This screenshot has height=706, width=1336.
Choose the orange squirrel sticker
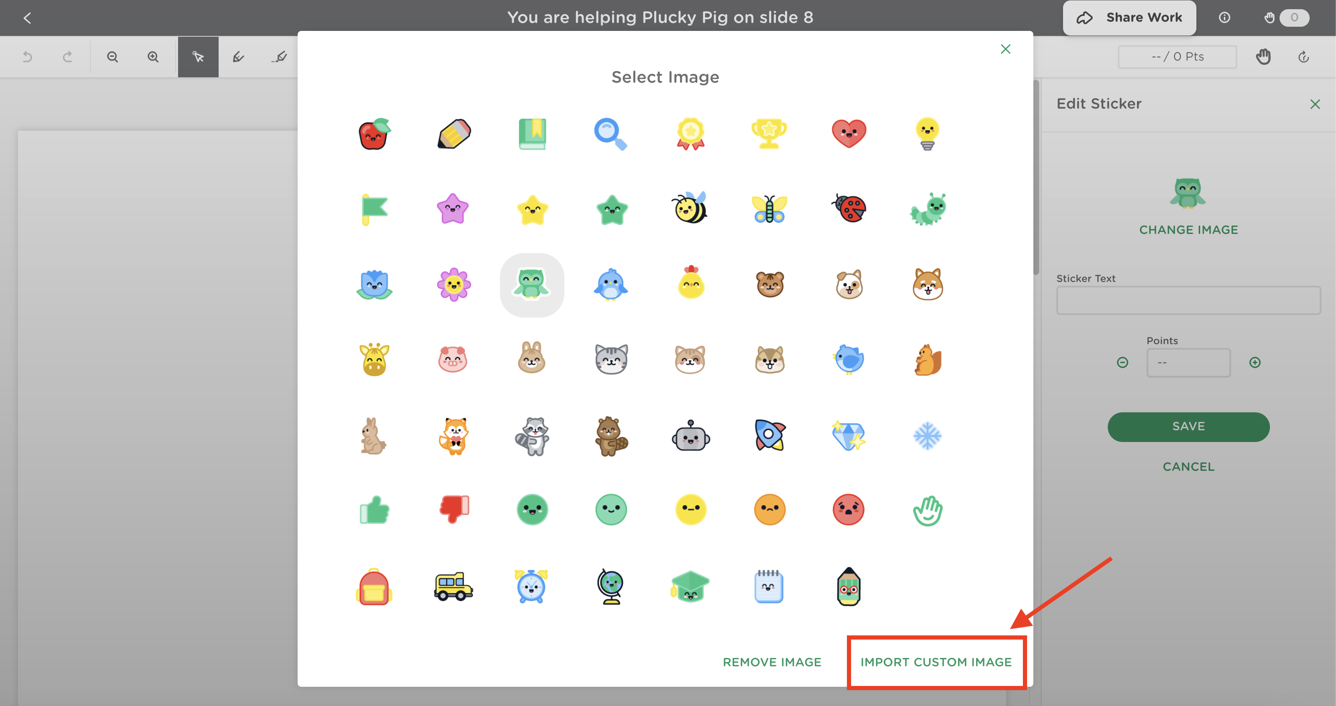pos(928,359)
